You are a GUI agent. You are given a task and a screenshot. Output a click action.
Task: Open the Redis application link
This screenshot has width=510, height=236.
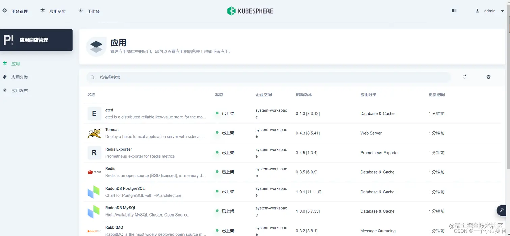click(110, 168)
